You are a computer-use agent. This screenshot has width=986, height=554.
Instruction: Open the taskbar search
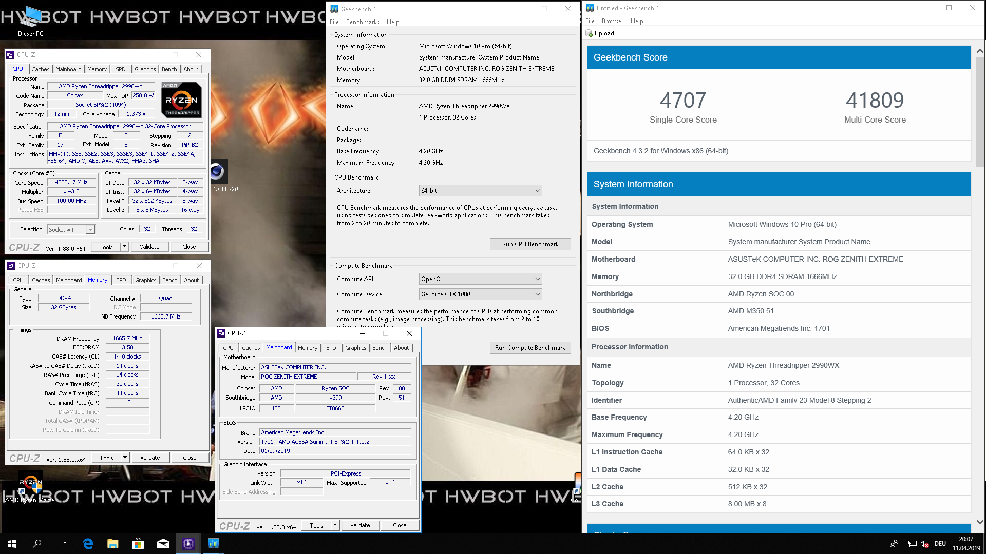click(37, 543)
